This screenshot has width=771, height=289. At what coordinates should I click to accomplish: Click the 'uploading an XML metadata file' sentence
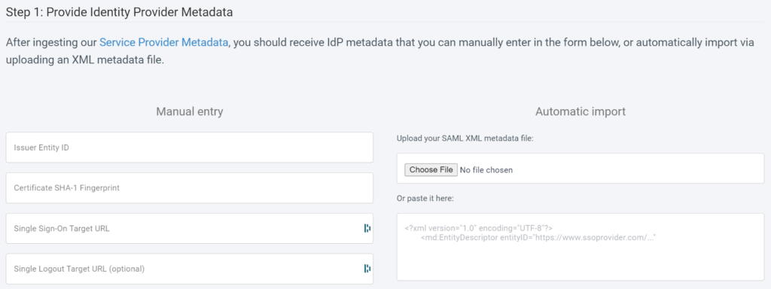(84, 63)
